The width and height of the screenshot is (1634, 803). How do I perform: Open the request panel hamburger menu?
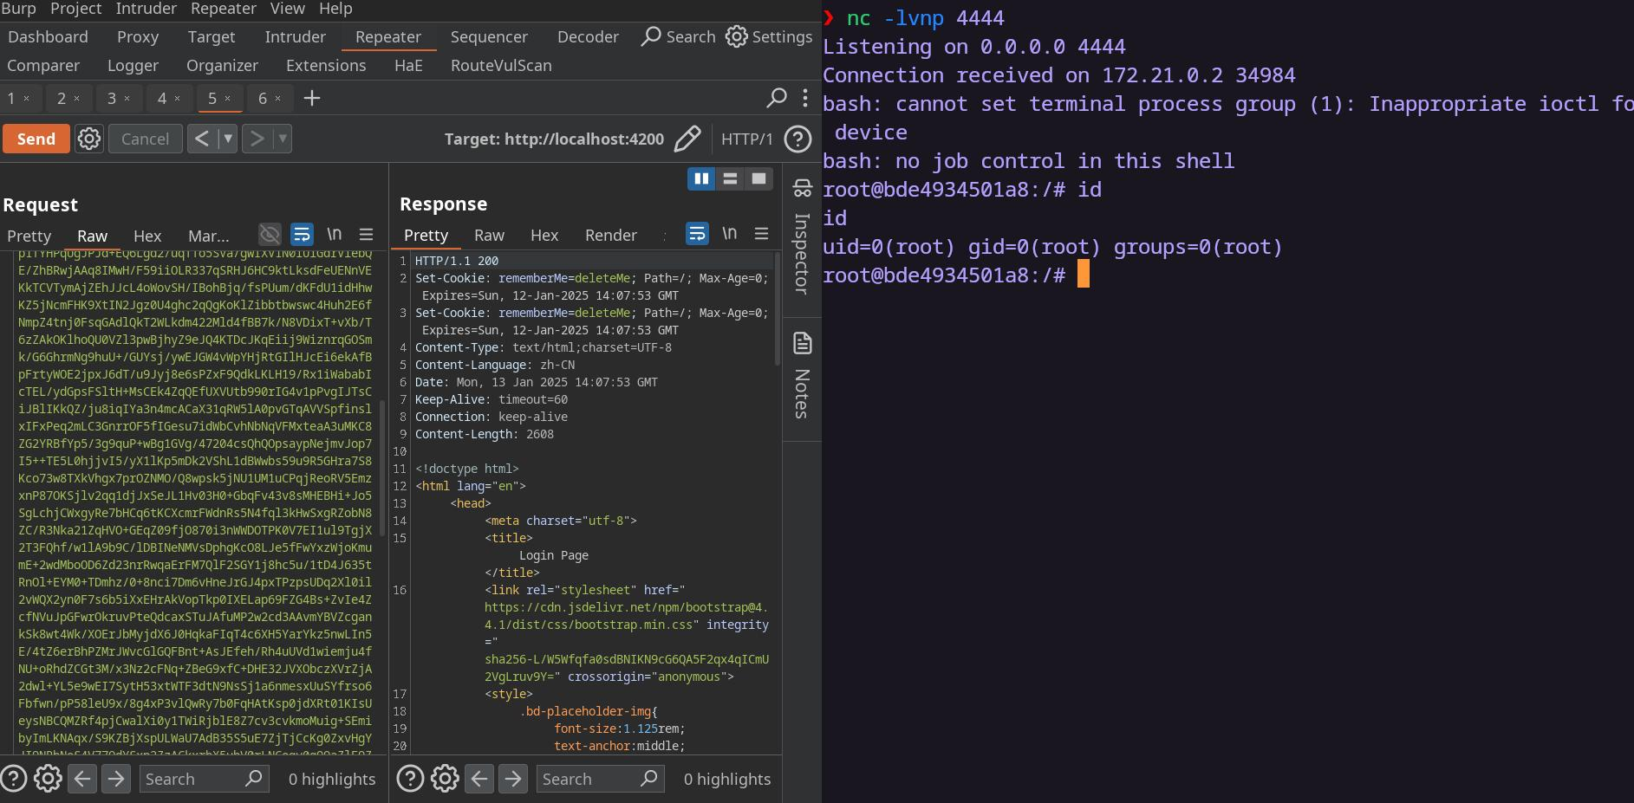[x=366, y=235]
